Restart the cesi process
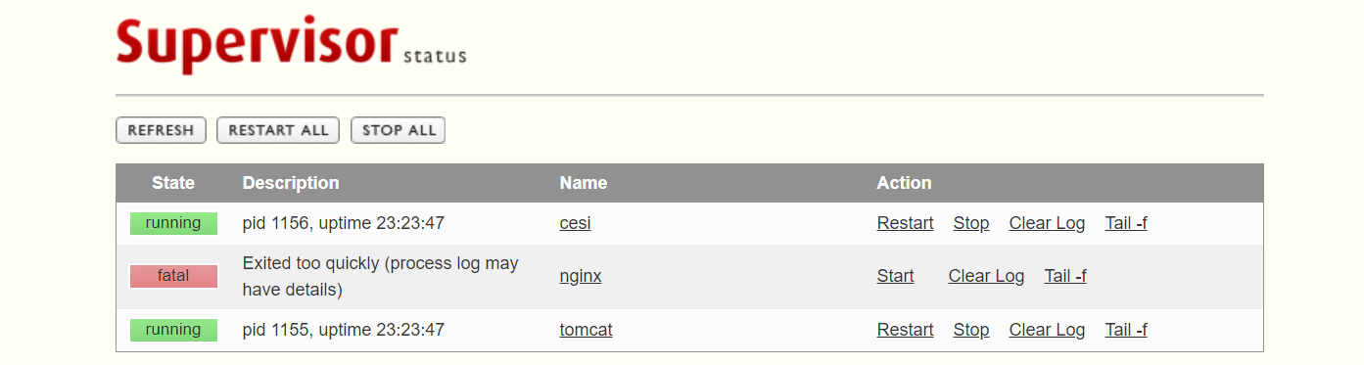The width and height of the screenshot is (1364, 365). pos(905,223)
